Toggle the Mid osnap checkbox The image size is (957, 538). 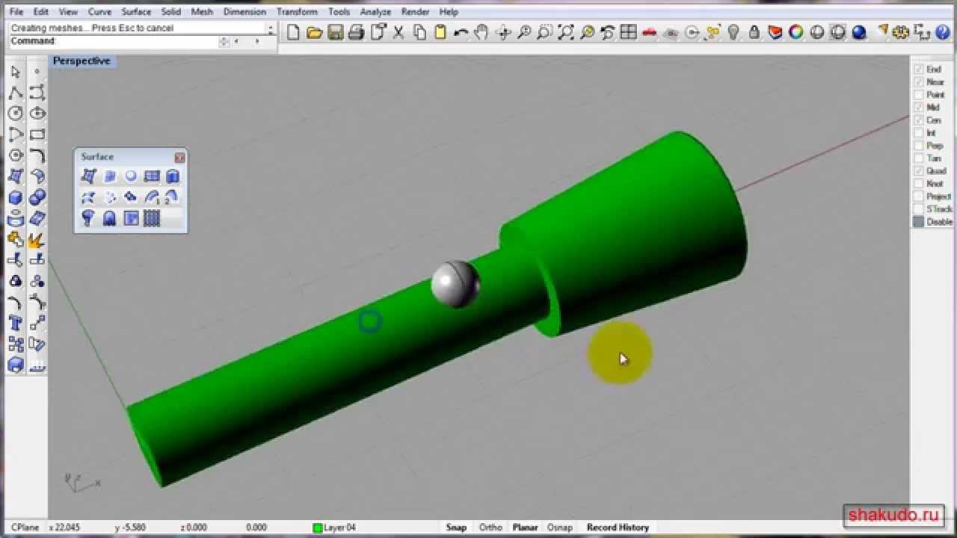[919, 108]
